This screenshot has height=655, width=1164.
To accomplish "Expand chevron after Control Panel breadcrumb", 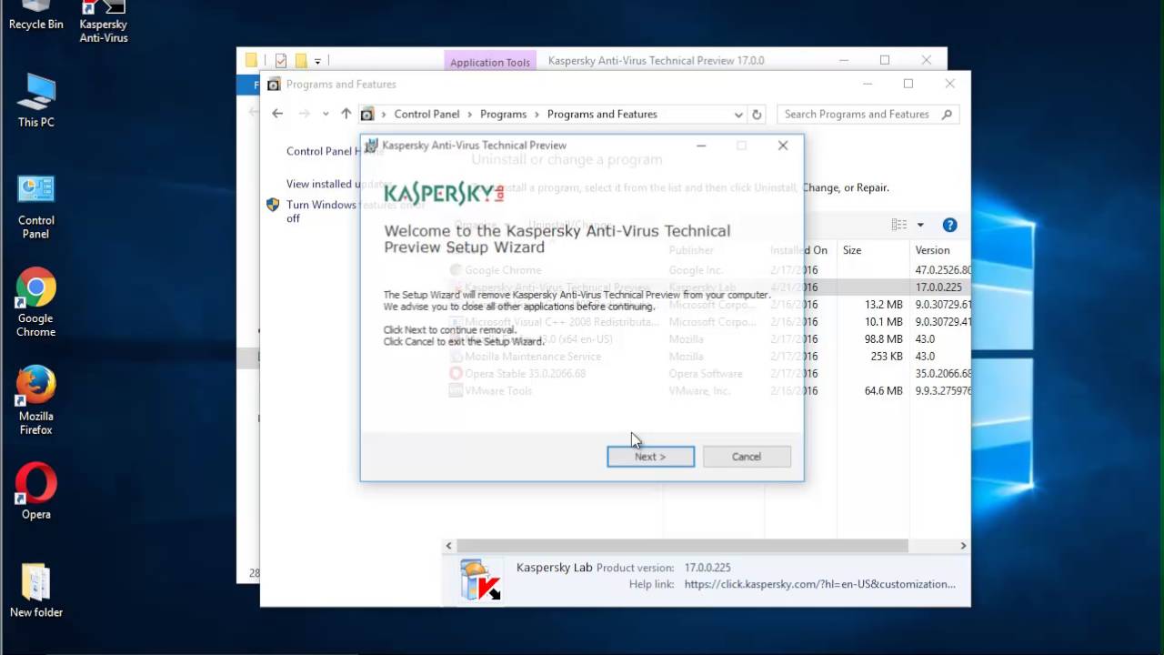I will pos(470,115).
